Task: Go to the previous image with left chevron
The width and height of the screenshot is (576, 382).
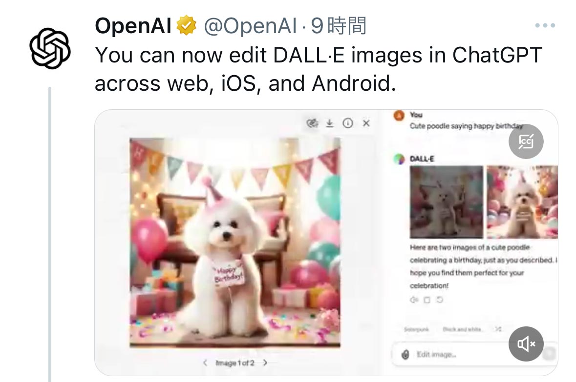Action: (205, 362)
